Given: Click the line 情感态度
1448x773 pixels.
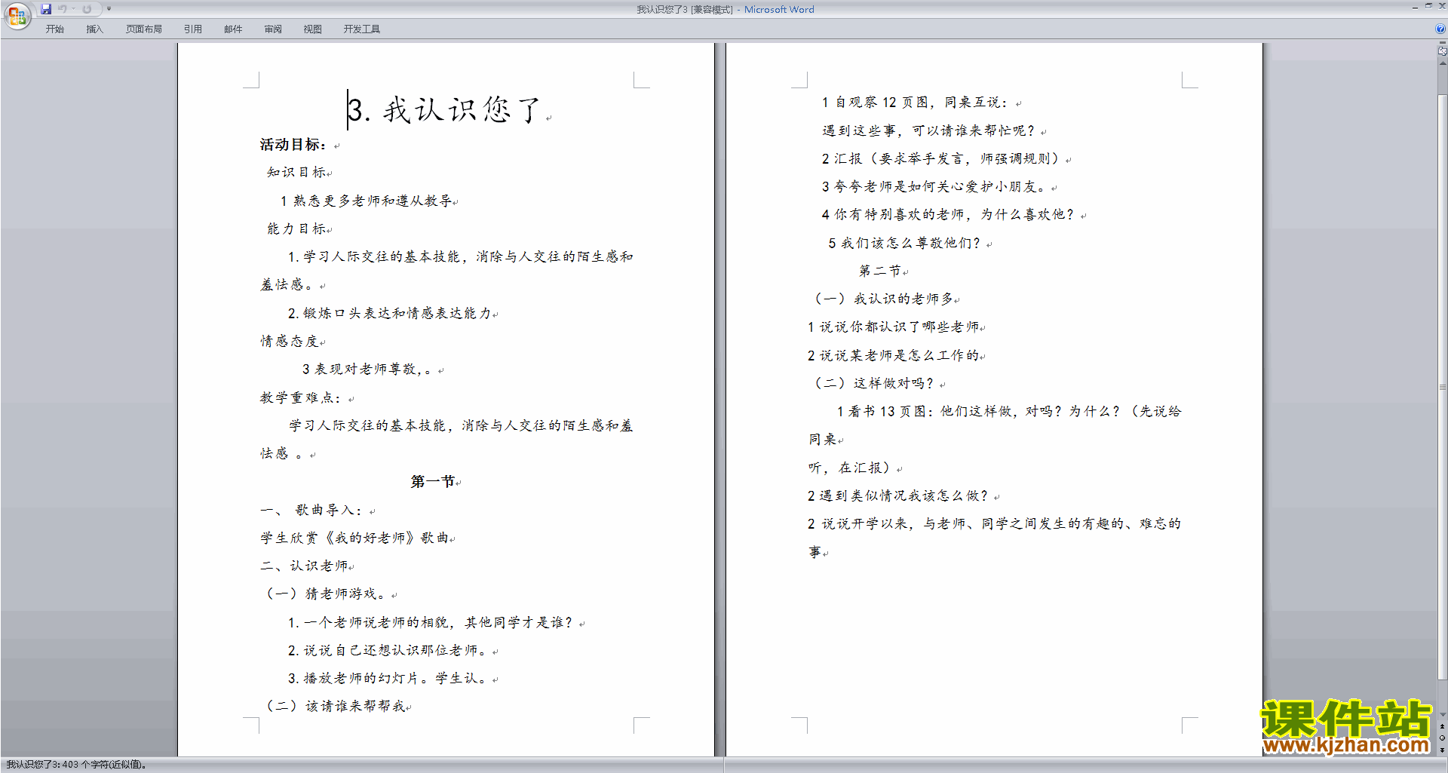Looking at the screenshot, I should click(290, 341).
